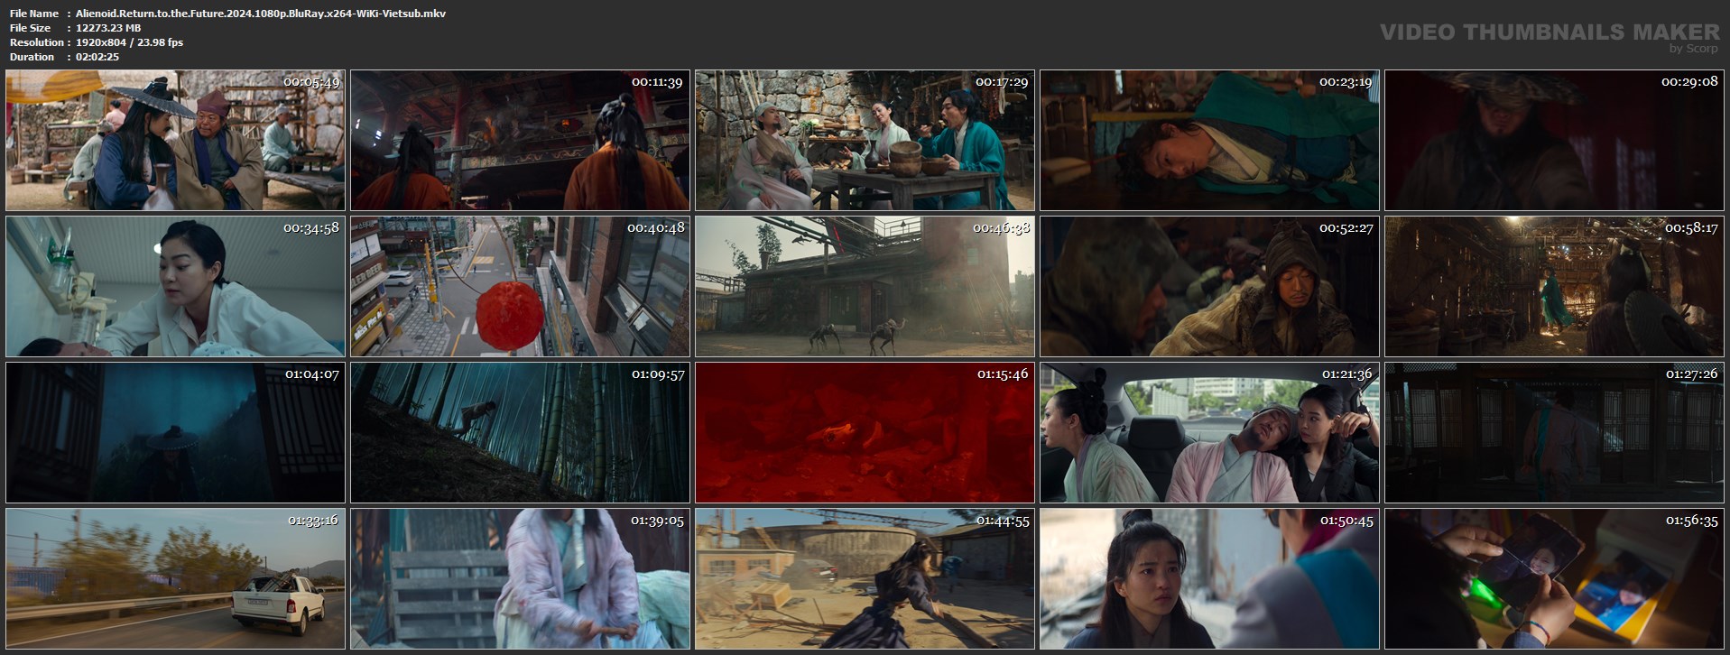Select the frame at 01:39:05
The image size is (1730, 655).
[520, 579]
